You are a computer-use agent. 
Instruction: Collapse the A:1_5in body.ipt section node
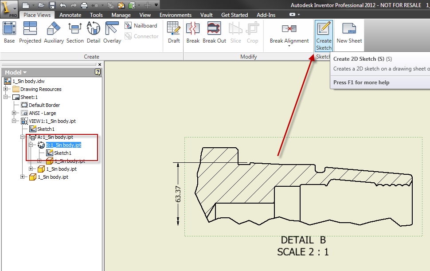(x=23, y=137)
